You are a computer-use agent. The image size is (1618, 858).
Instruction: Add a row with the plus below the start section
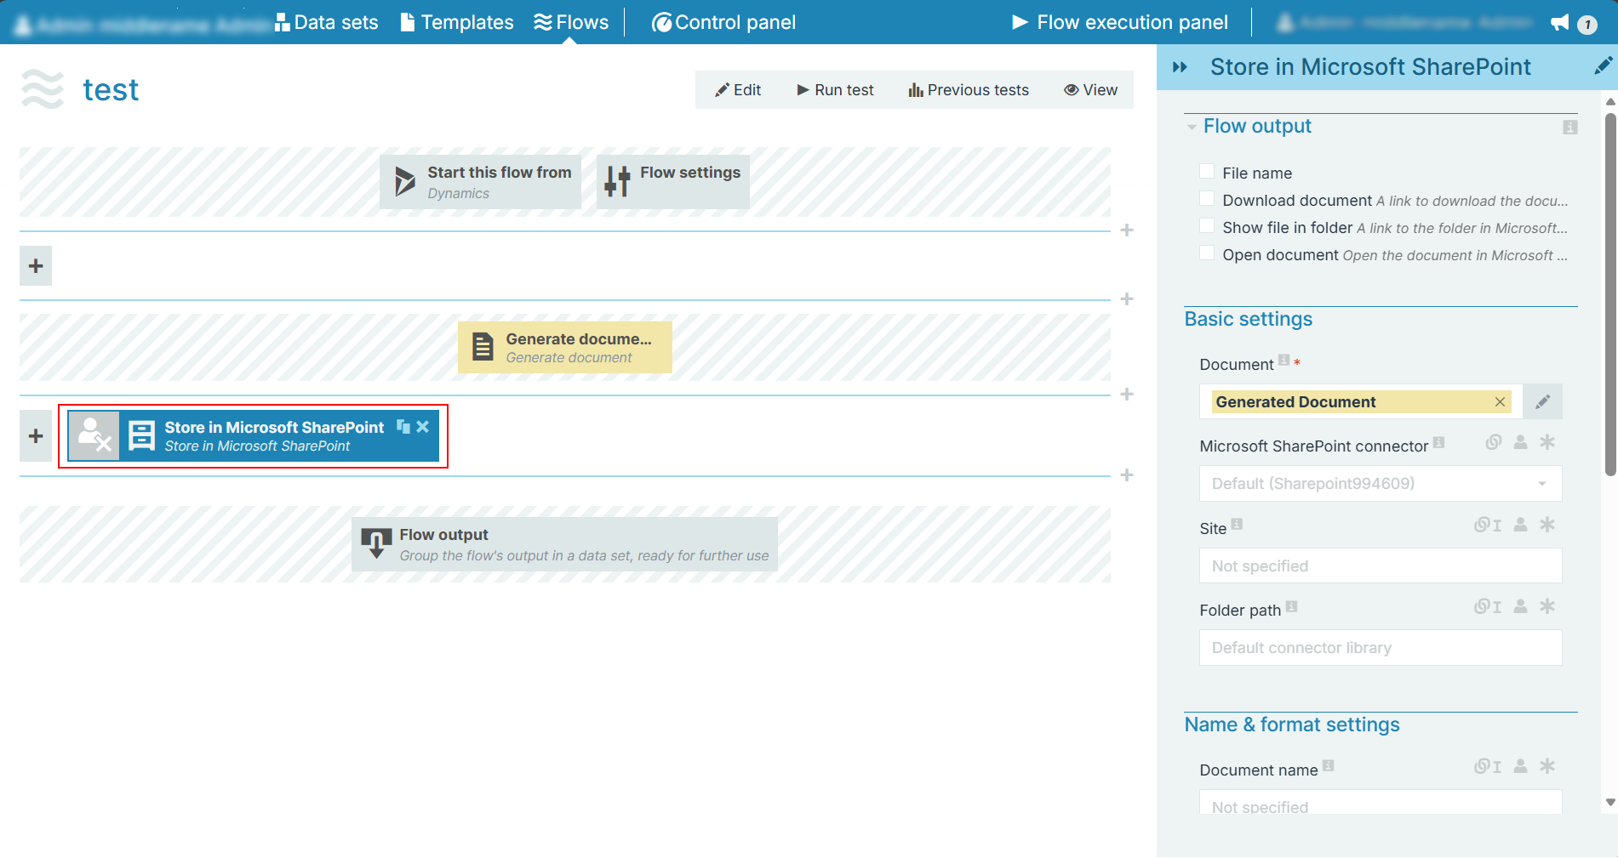coord(1127,230)
